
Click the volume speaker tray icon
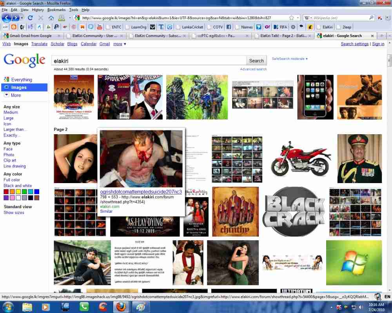point(361,307)
